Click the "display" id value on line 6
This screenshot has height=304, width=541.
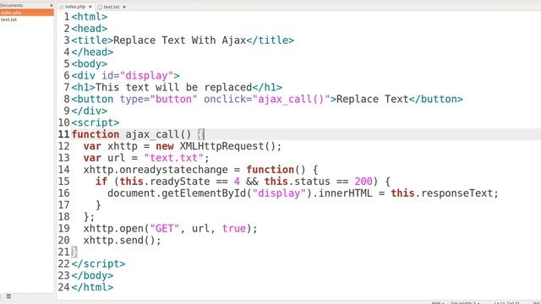tap(146, 75)
